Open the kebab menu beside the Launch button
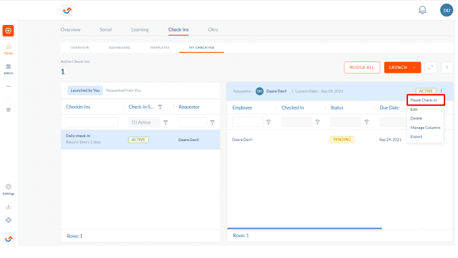Screen dimensions: 458x258 pos(446,68)
